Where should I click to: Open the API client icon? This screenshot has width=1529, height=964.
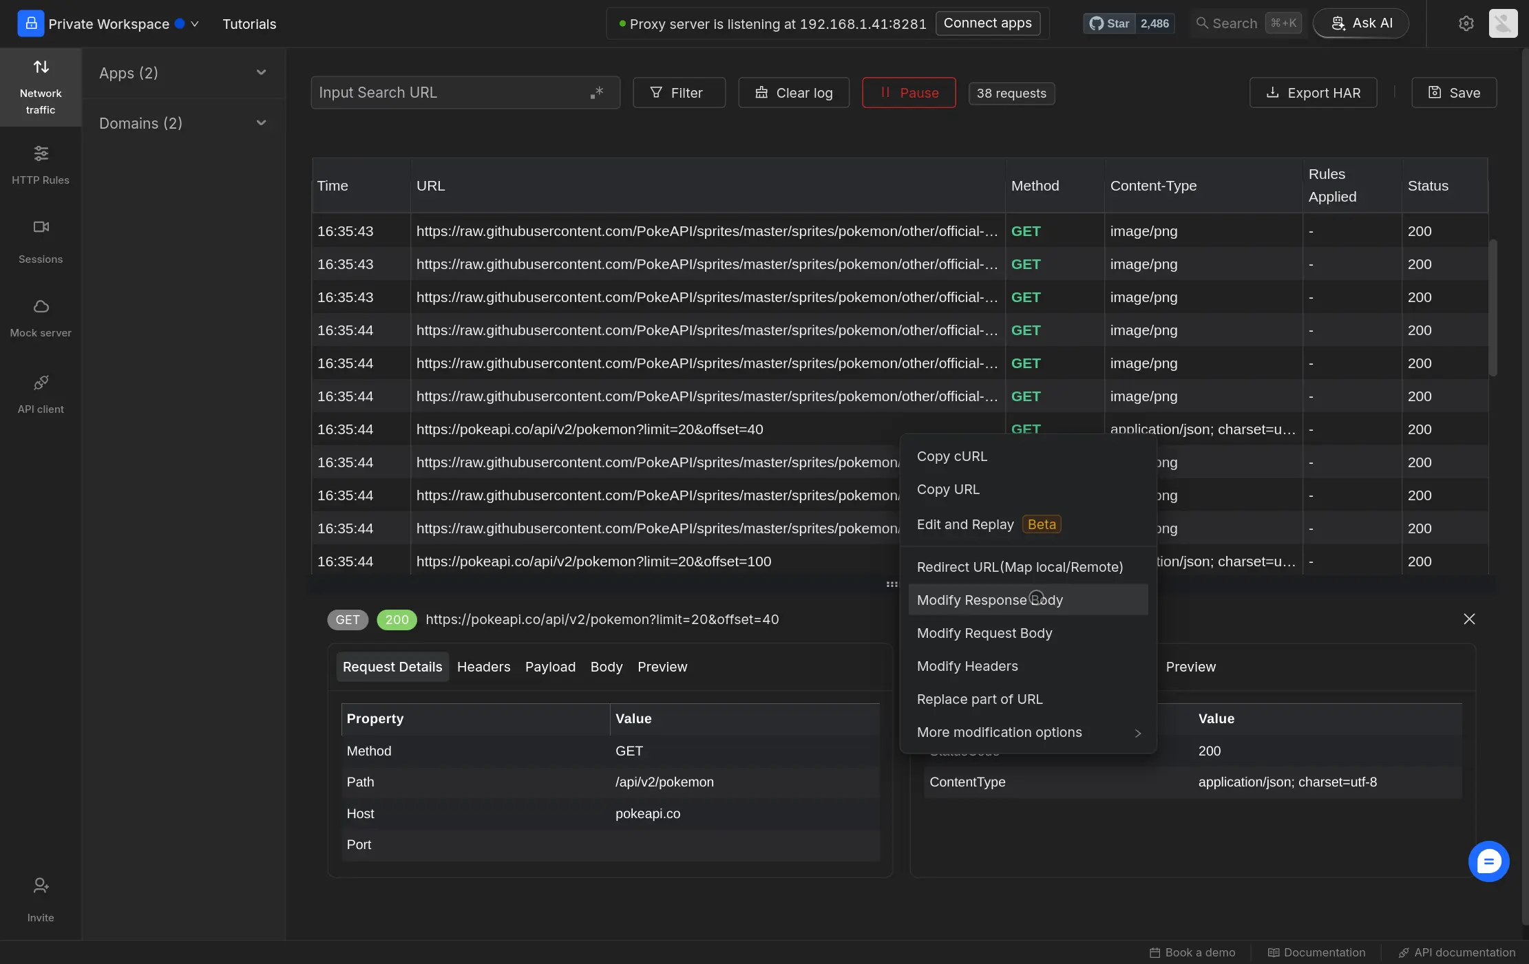pos(41,383)
